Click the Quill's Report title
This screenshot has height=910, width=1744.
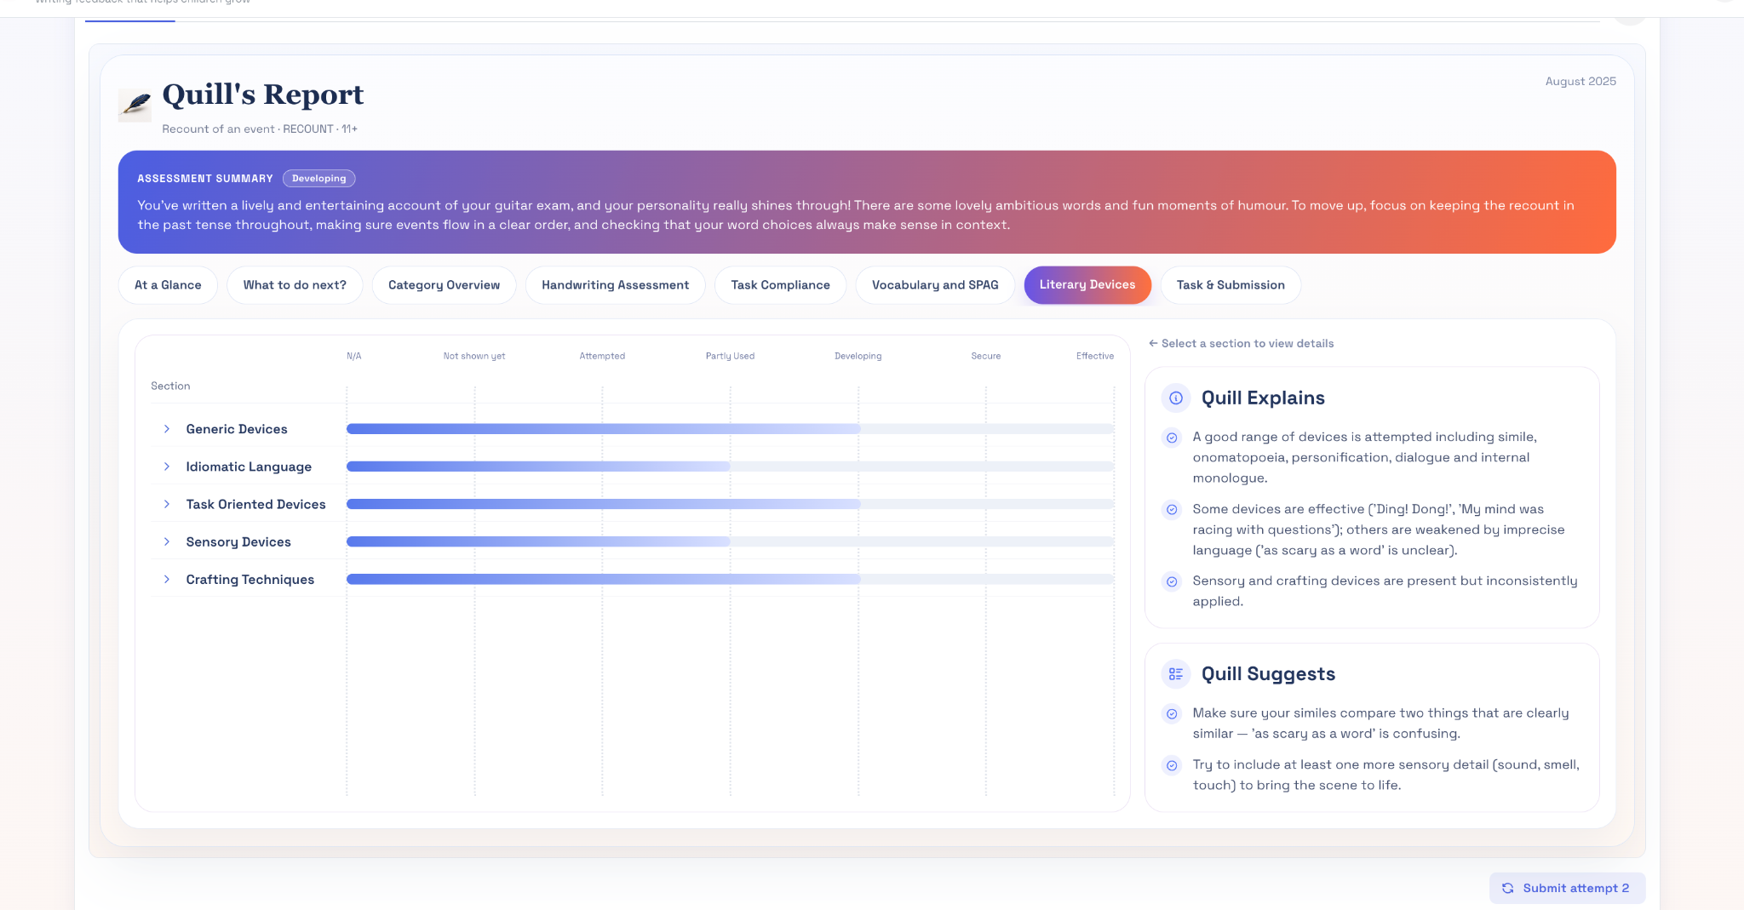point(263,94)
